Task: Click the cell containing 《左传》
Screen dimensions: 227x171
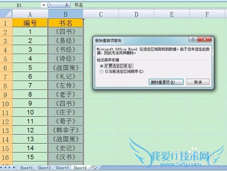Action: click(65, 85)
